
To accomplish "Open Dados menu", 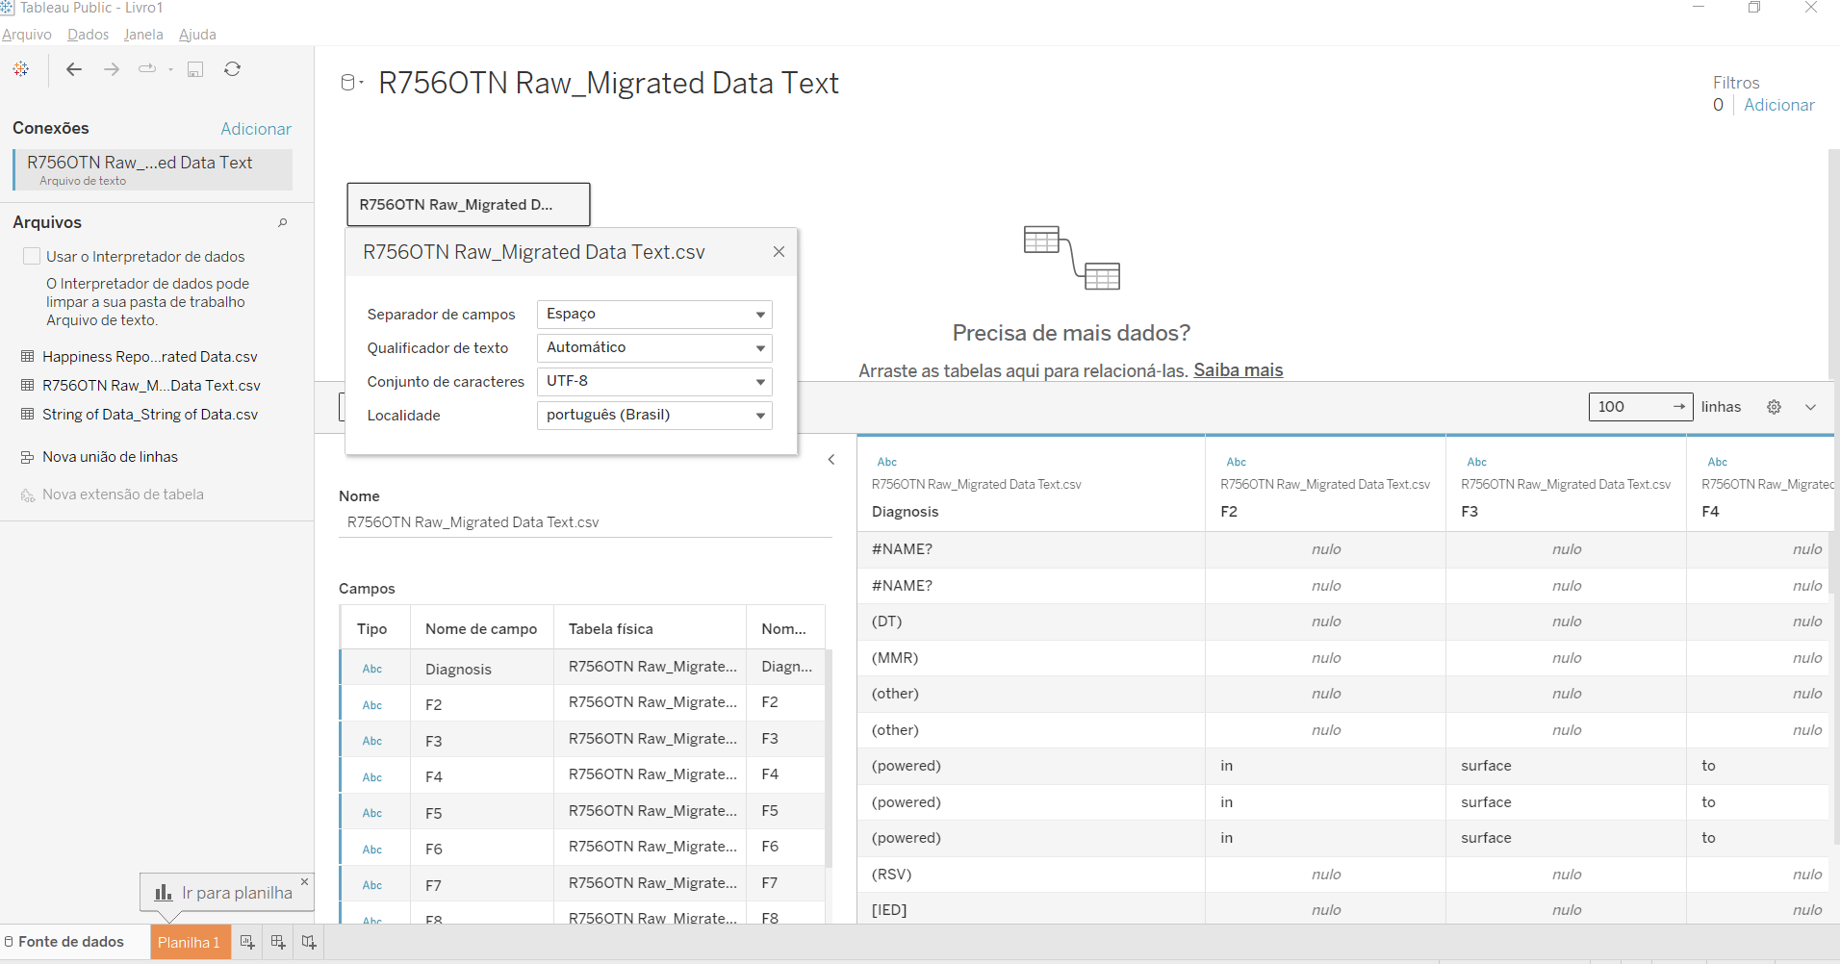I will coord(89,35).
